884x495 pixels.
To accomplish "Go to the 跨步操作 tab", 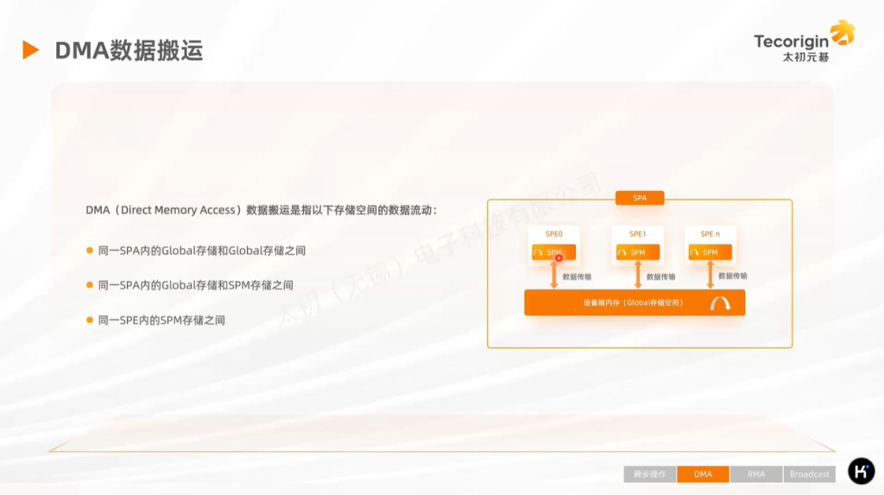I will (650, 474).
